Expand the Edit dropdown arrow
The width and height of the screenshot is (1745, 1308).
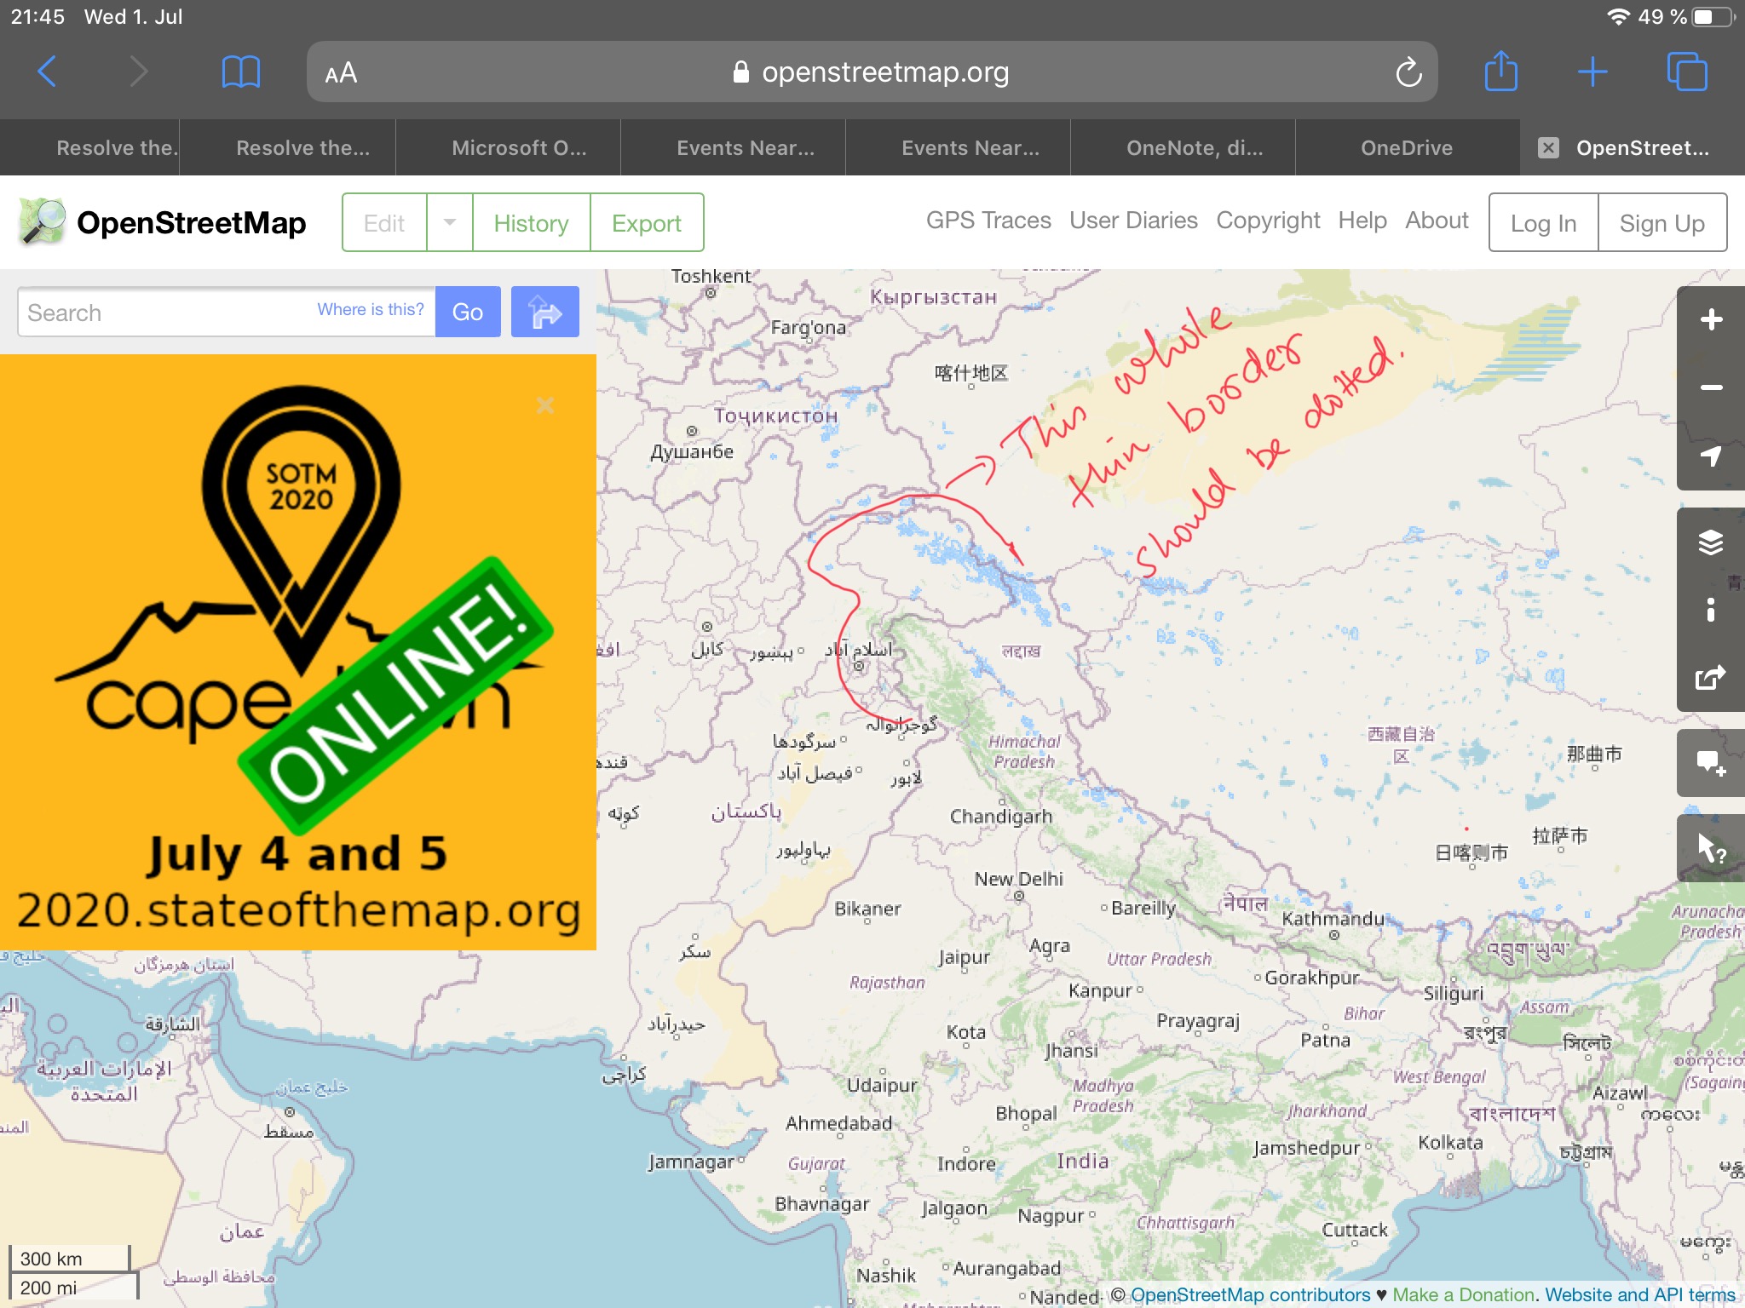[x=450, y=222]
